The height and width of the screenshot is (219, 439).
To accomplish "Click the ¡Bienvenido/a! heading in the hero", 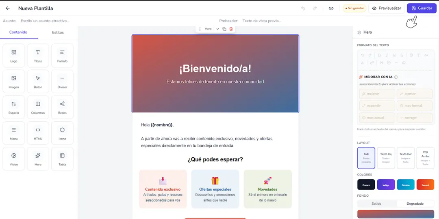I will click(x=215, y=69).
